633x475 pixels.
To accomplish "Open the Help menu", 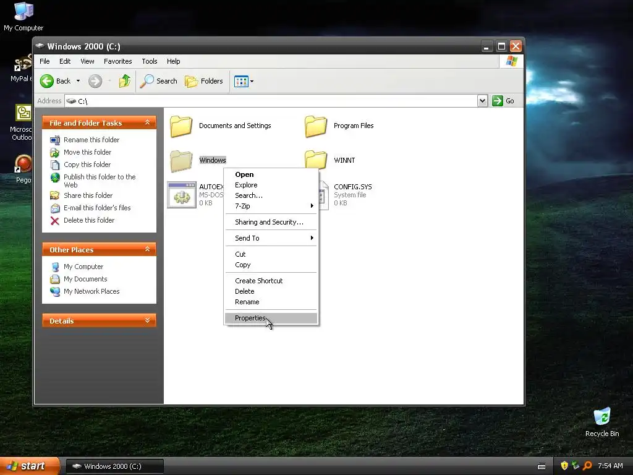I will (174, 61).
